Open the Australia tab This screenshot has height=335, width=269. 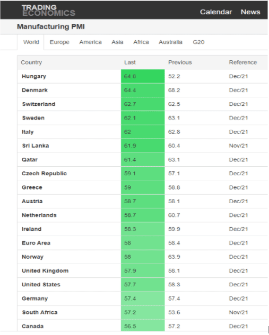tap(170, 42)
